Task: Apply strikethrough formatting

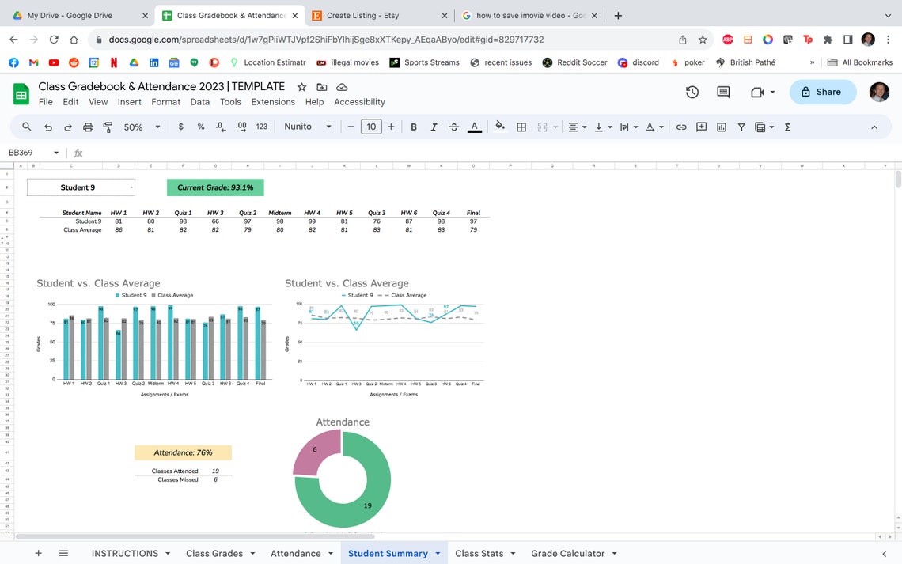Action: [453, 127]
